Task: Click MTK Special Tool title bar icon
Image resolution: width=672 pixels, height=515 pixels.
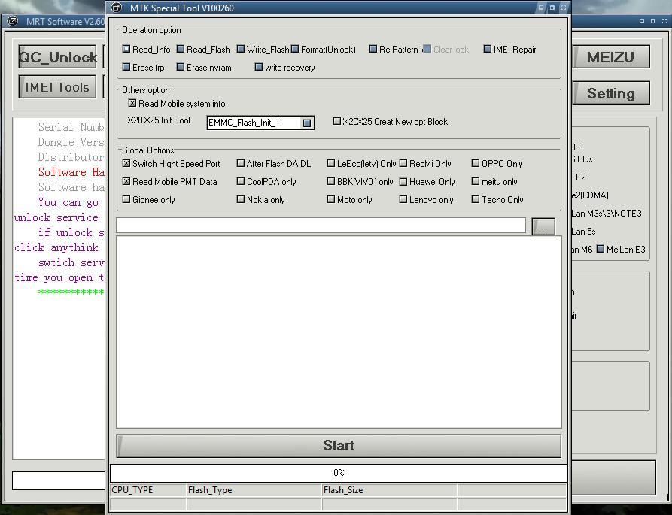Action: 116,8
